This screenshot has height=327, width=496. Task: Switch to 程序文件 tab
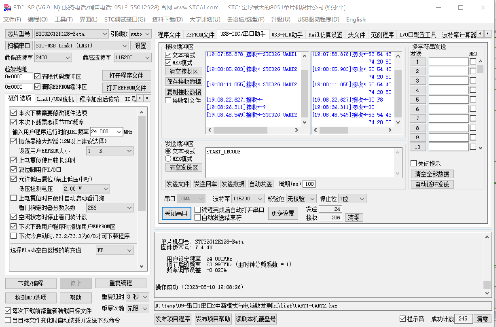pyautogui.click(x=169, y=35)
